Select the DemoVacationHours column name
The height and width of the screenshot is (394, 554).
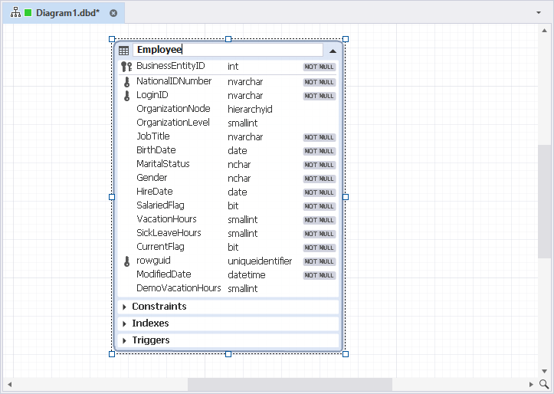(x=179, y=288)
